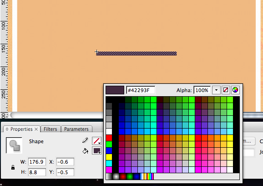Toggle the width-height lock icon
This screenshot has height=186, width=263.
coord(13,167)
